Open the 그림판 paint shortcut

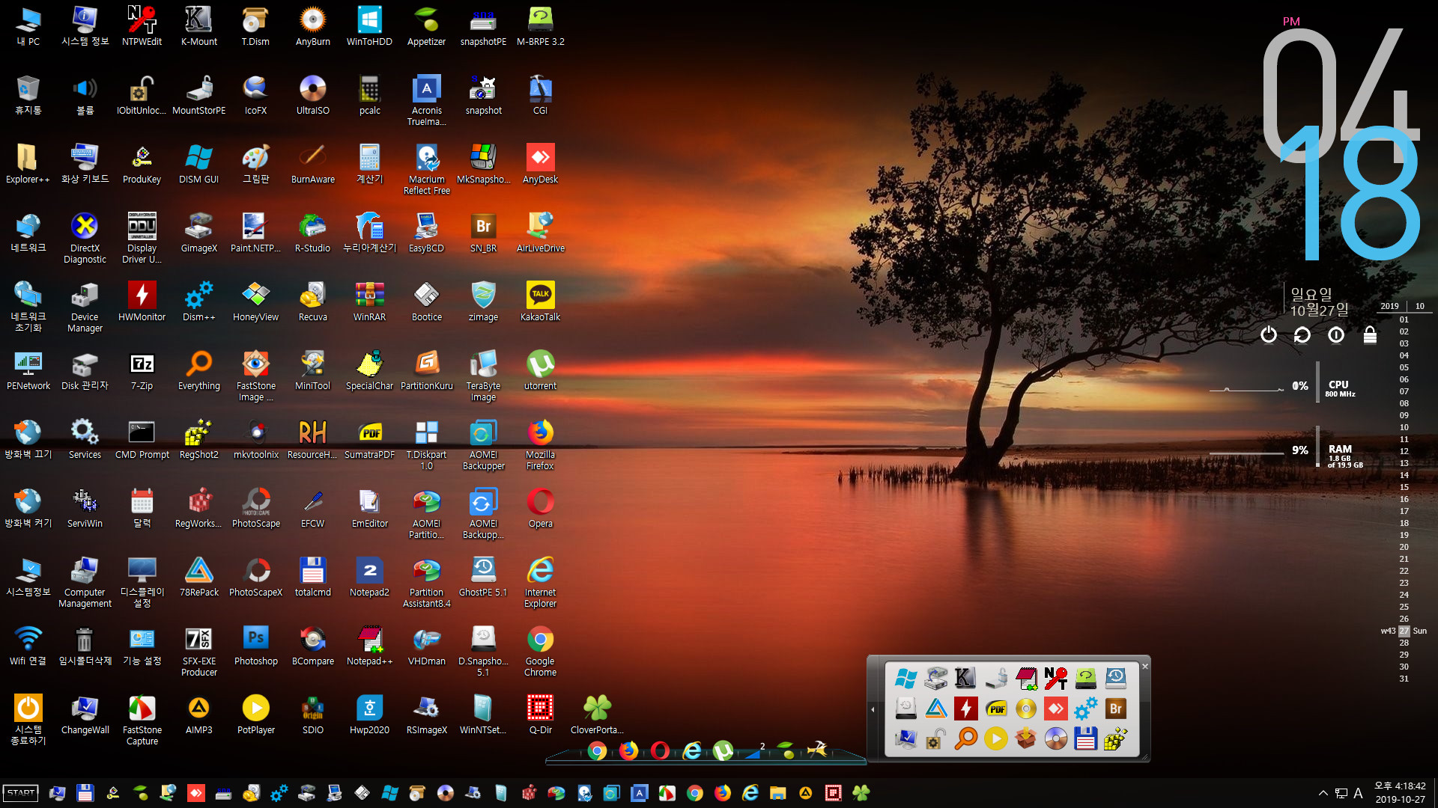(x=255, y=164)
